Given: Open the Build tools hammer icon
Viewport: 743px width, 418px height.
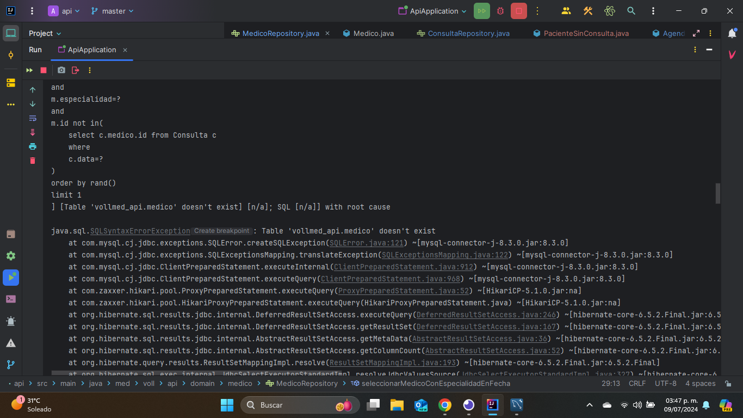Looking at the screenshot, I should (x=588, y=11).
